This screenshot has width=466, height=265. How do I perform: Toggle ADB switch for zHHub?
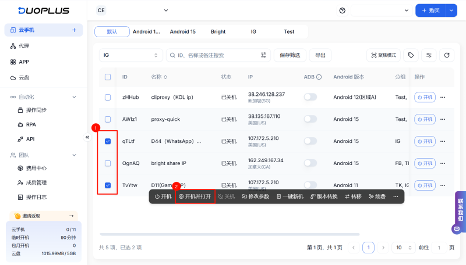point(310,97)
